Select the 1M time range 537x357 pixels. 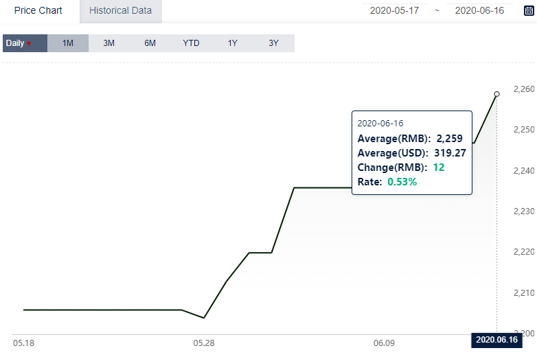click(x=68, y=43)
